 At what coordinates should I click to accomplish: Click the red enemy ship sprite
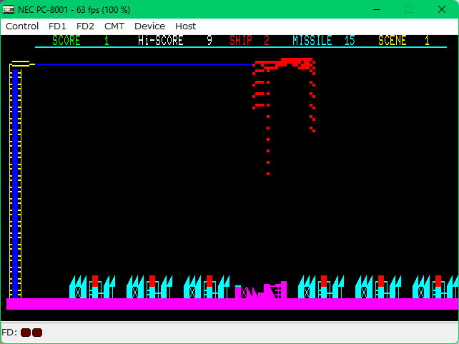pyautogui.click(x=286, y=64)
